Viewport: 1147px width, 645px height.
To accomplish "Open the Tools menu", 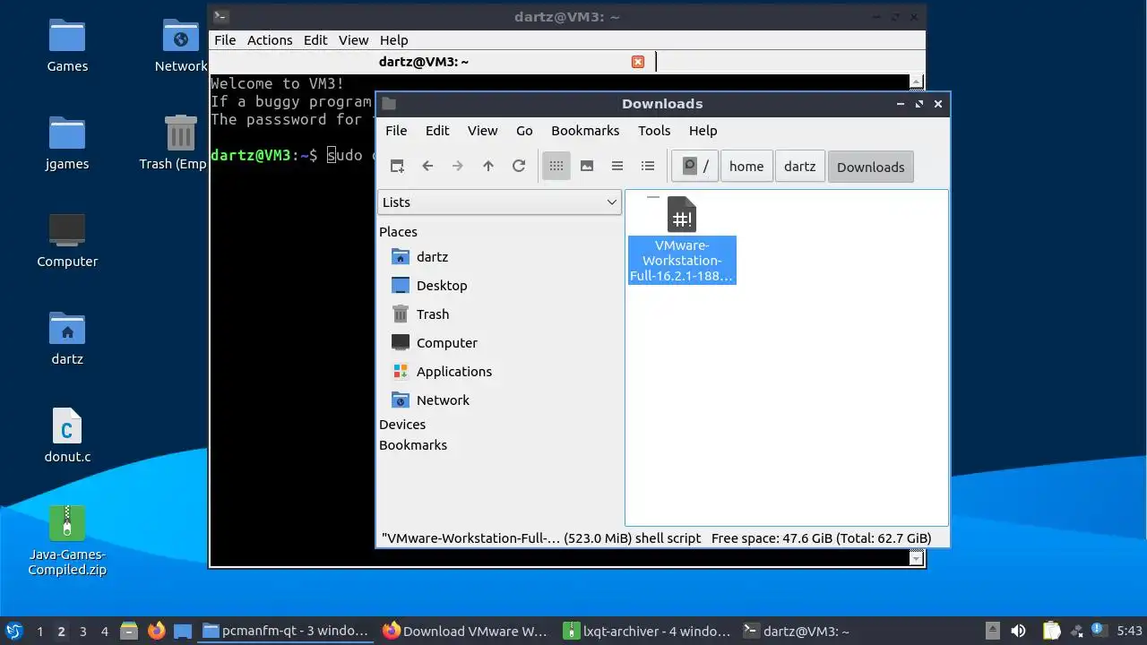I will [x=654, y=130].
